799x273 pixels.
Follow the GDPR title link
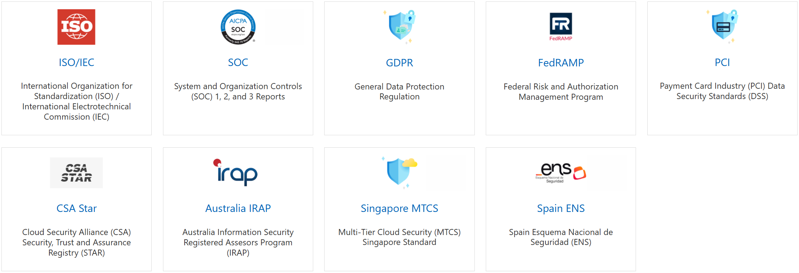[399, 63]
